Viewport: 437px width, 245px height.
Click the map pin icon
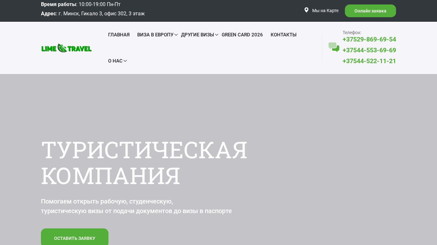pyautogui.click(x=306, y=10)
